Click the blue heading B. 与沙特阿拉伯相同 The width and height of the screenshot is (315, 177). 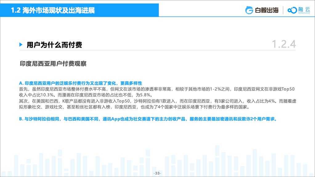pyautogui.click(x=148, y=119)
